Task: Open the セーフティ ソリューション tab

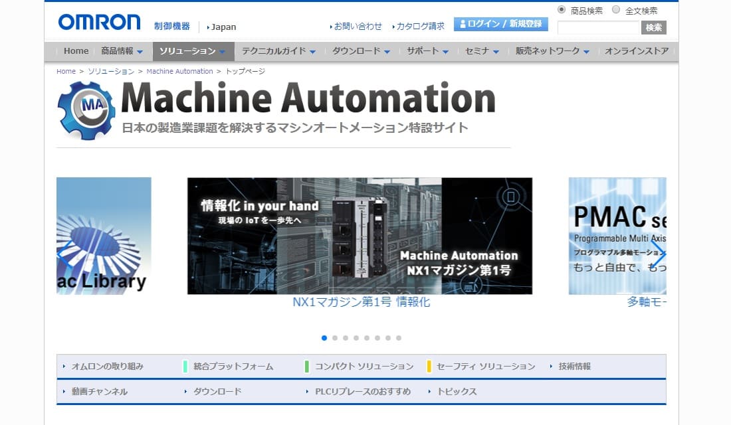Action: click(x=485, y=367)
